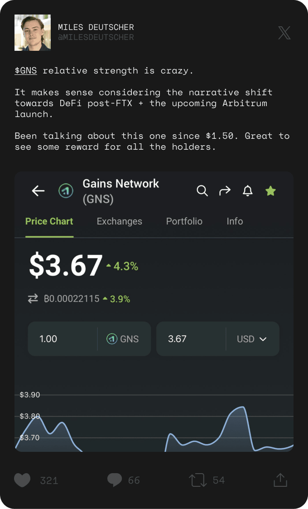
Task: Tap the price alert bell icon
Action: pos(248,191)
